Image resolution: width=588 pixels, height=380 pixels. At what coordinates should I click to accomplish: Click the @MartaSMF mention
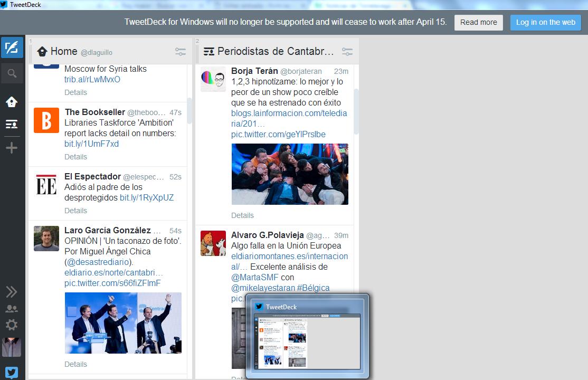tap(254, 278)
